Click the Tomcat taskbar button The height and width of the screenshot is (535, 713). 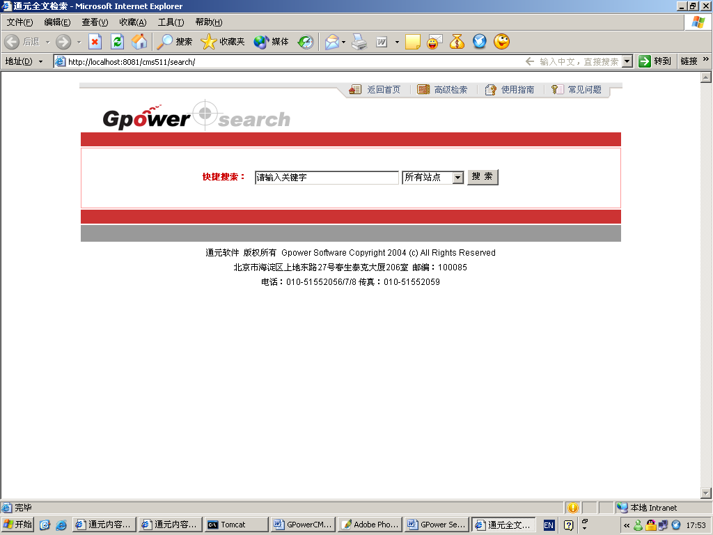(x=235, y=525)
